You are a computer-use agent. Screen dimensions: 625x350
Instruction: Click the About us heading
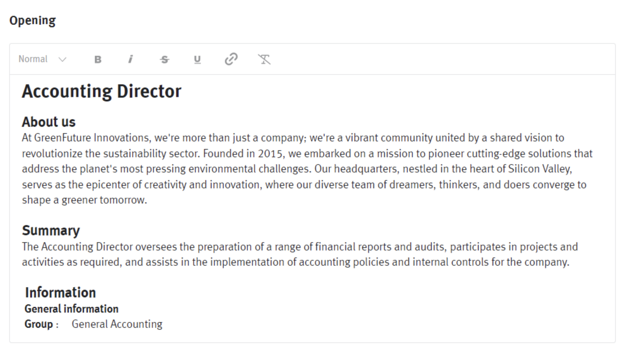49,122
